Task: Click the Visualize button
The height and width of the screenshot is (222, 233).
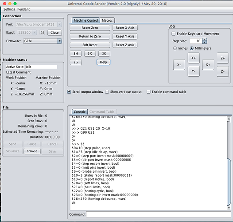Action: [13, 151]
